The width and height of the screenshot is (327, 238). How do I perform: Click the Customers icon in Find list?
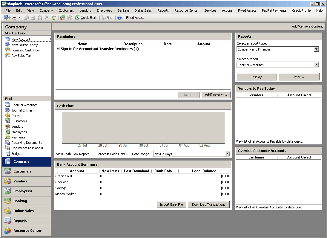7,121
